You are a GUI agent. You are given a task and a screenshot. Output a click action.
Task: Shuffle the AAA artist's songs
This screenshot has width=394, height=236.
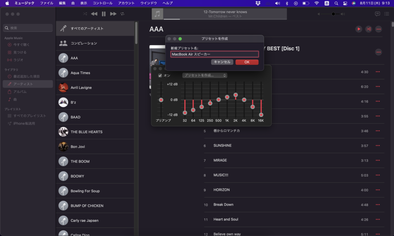tap(369, 29)
